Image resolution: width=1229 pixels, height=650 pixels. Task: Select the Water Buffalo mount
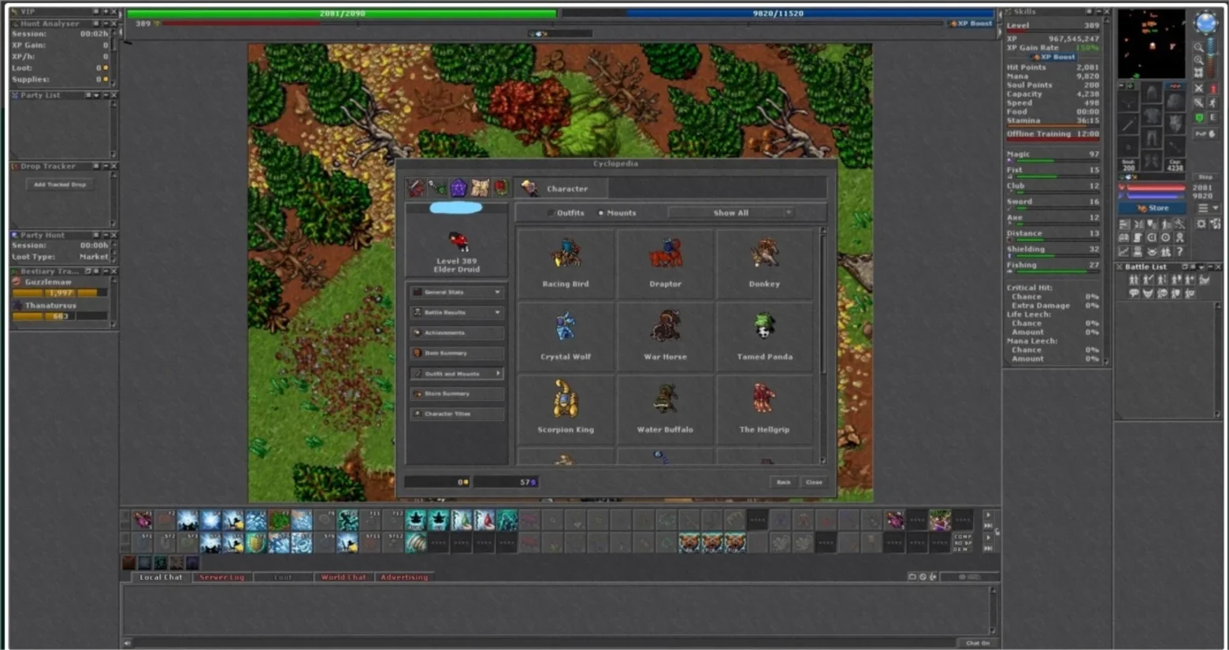click(x=665, y=410)
